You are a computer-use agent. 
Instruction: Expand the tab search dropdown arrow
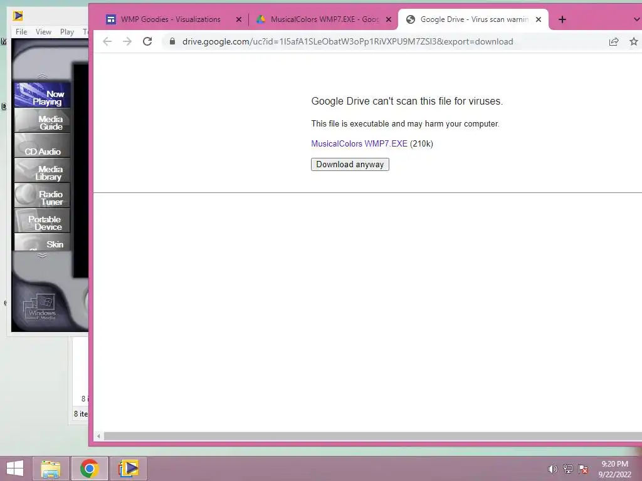click(x=637, y=19)
